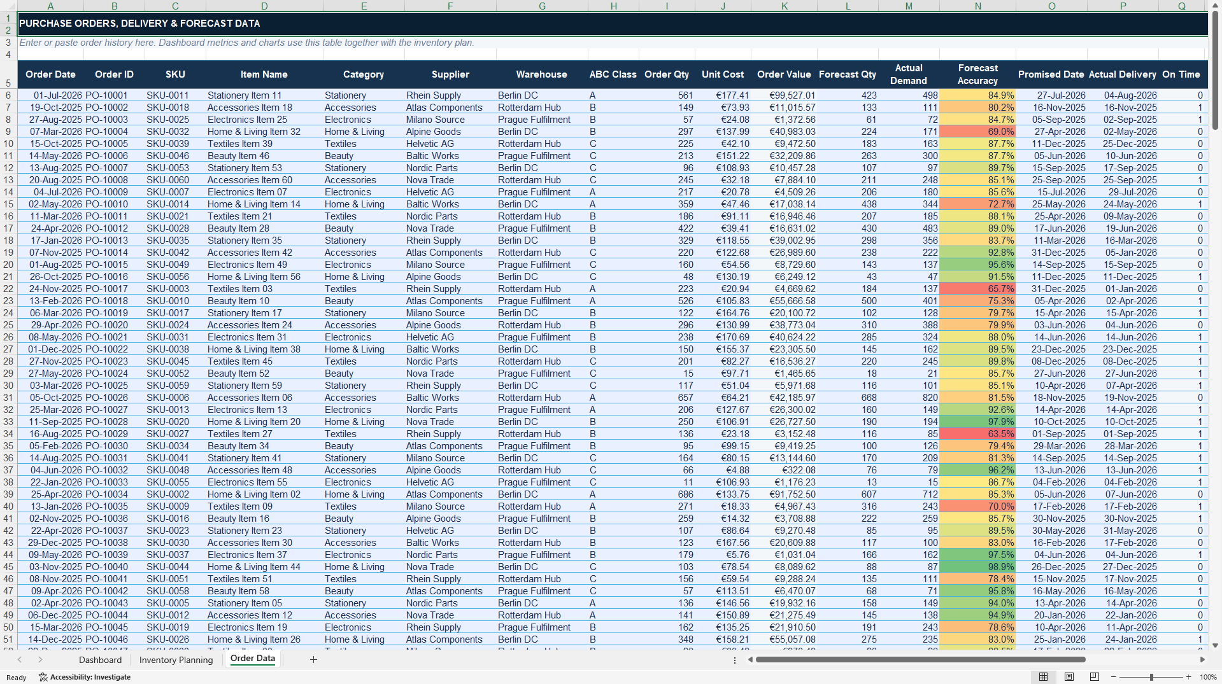This screenshot has width=1222, height=684.
Task: Click the zoom out minus button
Action: click(x=1114, y=677)
